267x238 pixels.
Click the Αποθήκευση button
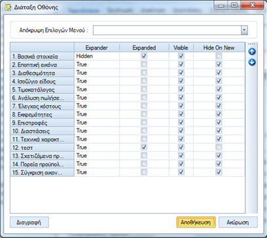[x=196, y=222]
